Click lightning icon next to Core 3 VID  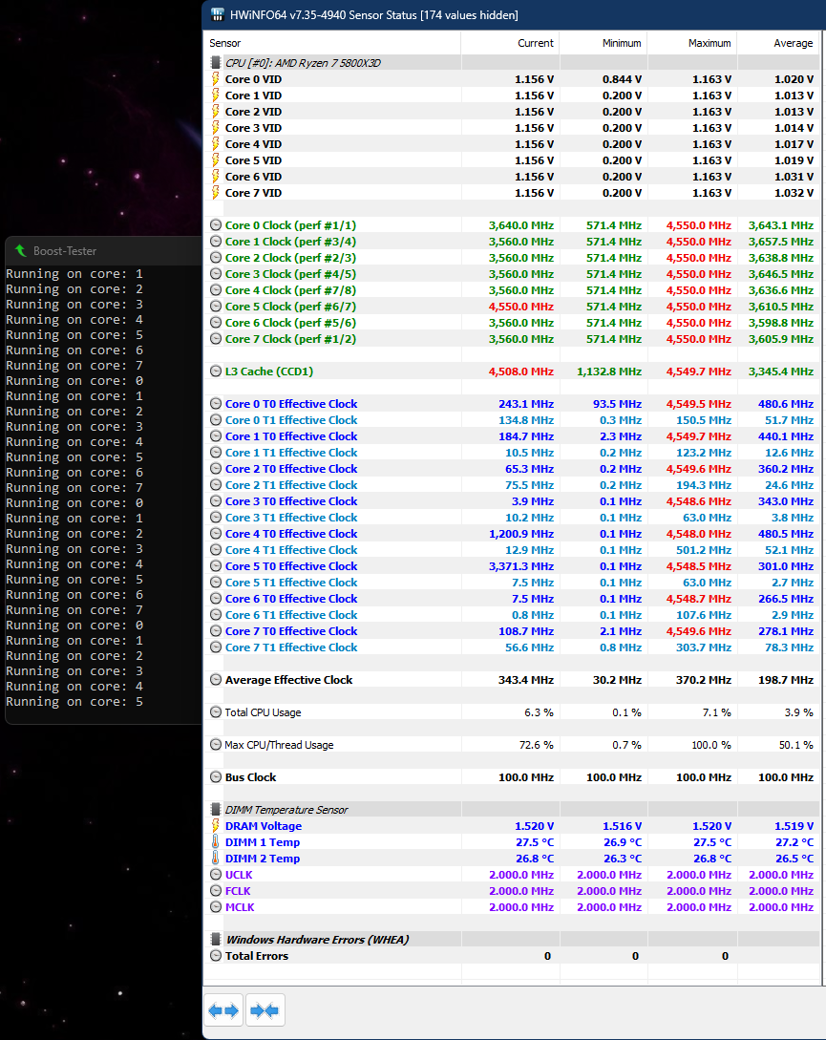click(216, 128)
